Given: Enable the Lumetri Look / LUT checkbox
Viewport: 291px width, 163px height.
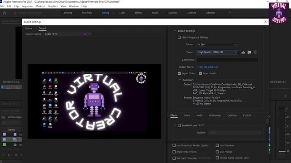Looking at the screenshot, I should 179,125.
